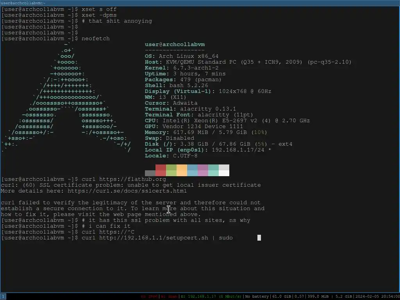Click the '399.0 MiB' memory status entry
The width and height of the screenshot is (400, 300).
(x=318, y=296)
